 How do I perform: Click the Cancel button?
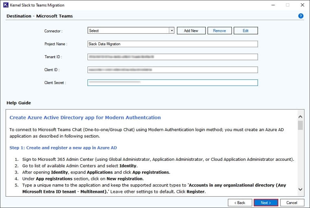(x=292, y=203)
